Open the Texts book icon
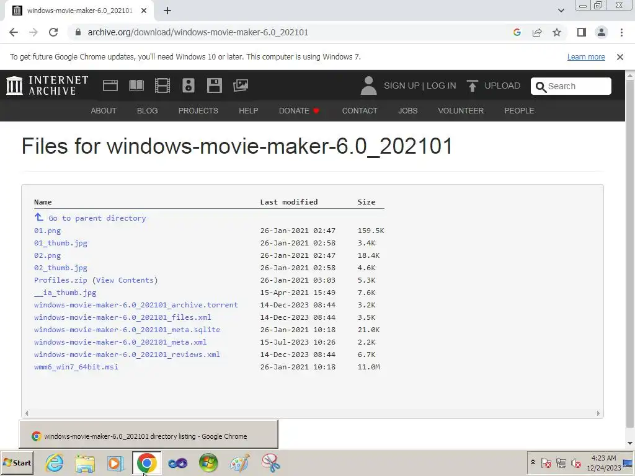635x476 pixels. click(136, 86)
